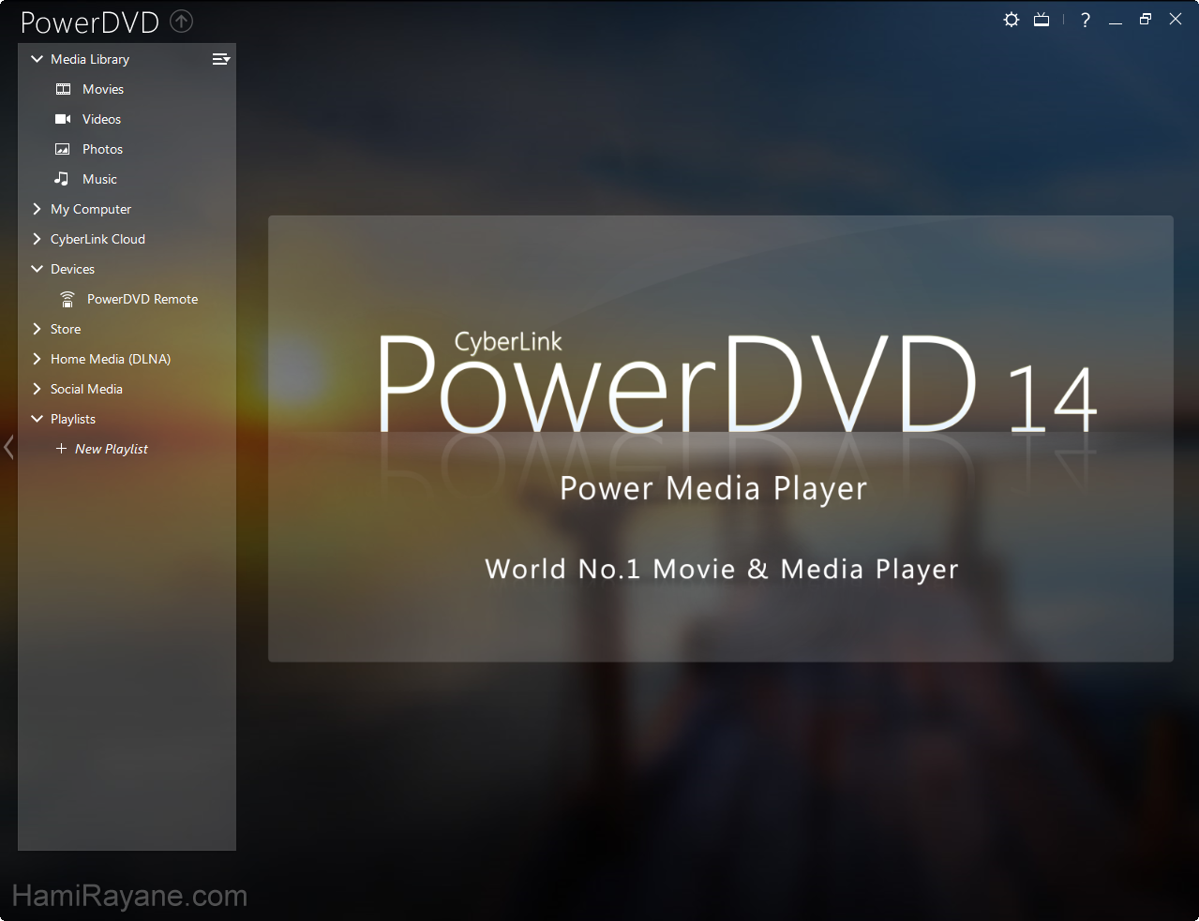The width and height of the screenshot is (1199, 921).
Task: Switch to TV mode icon
Action: tap(1042, 20)
